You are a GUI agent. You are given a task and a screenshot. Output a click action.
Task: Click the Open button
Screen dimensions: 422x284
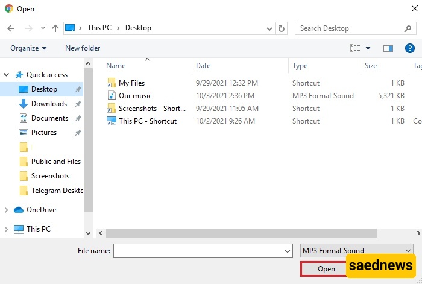point(326,269)
